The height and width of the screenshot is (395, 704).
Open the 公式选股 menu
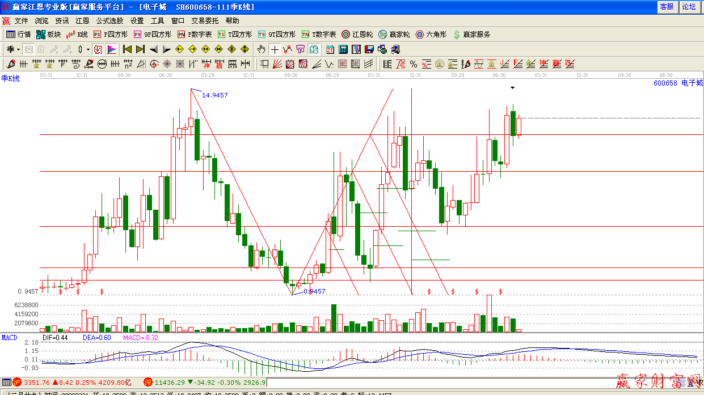coord(109,20)
